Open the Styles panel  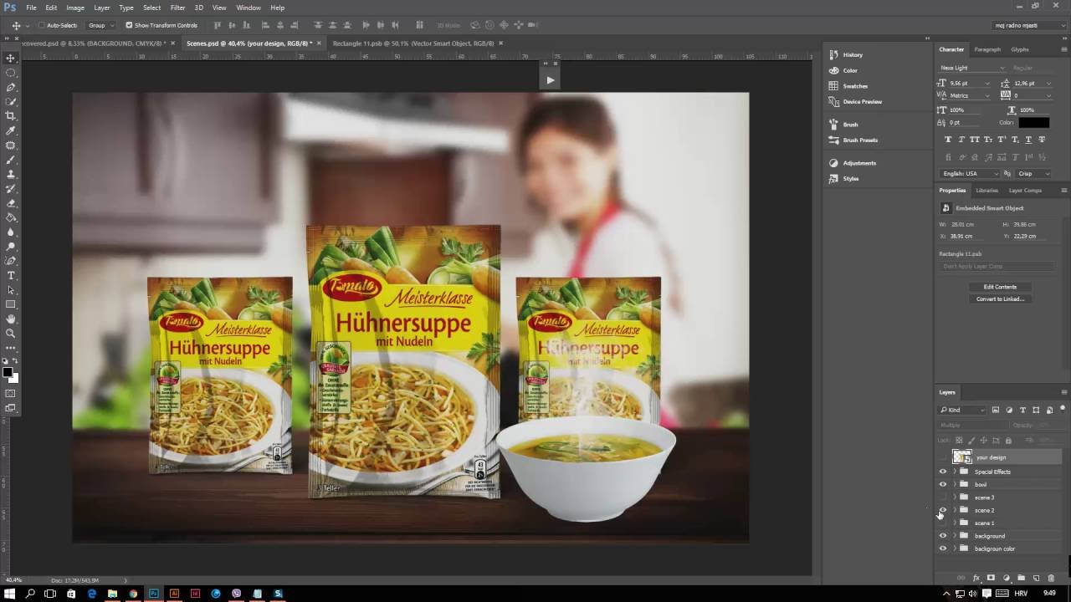(850, 178)
